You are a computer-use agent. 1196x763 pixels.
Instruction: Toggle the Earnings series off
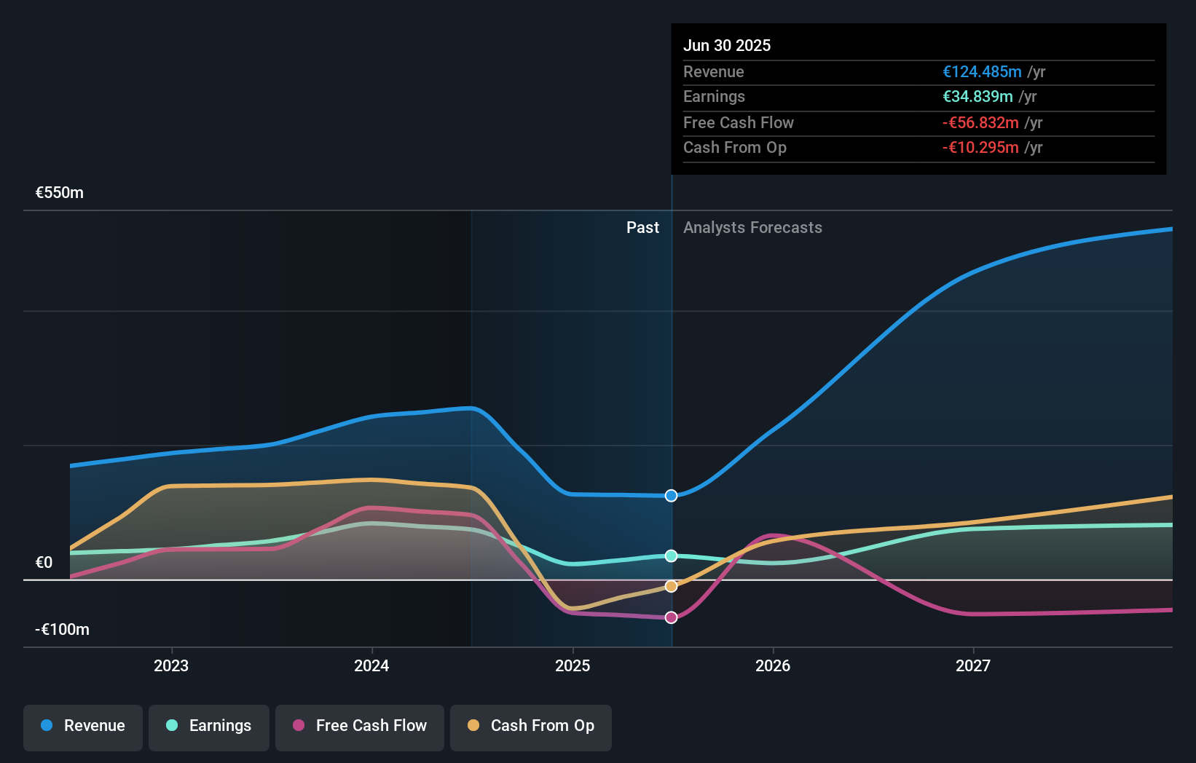click(x=209, y=726)
